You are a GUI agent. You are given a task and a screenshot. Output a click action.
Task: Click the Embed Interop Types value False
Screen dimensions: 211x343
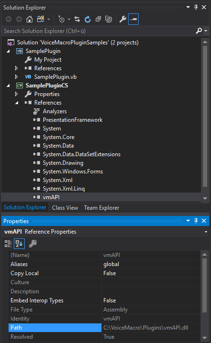coord(110,300)
